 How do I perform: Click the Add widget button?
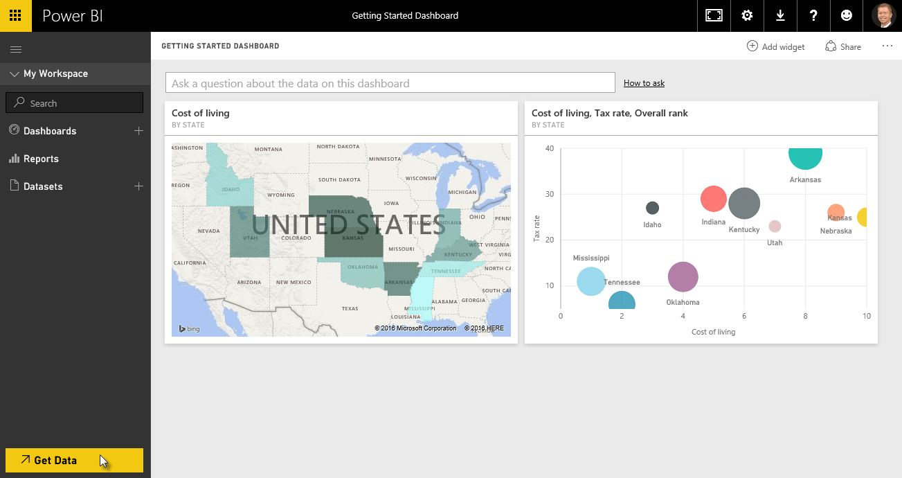(775, 46)
